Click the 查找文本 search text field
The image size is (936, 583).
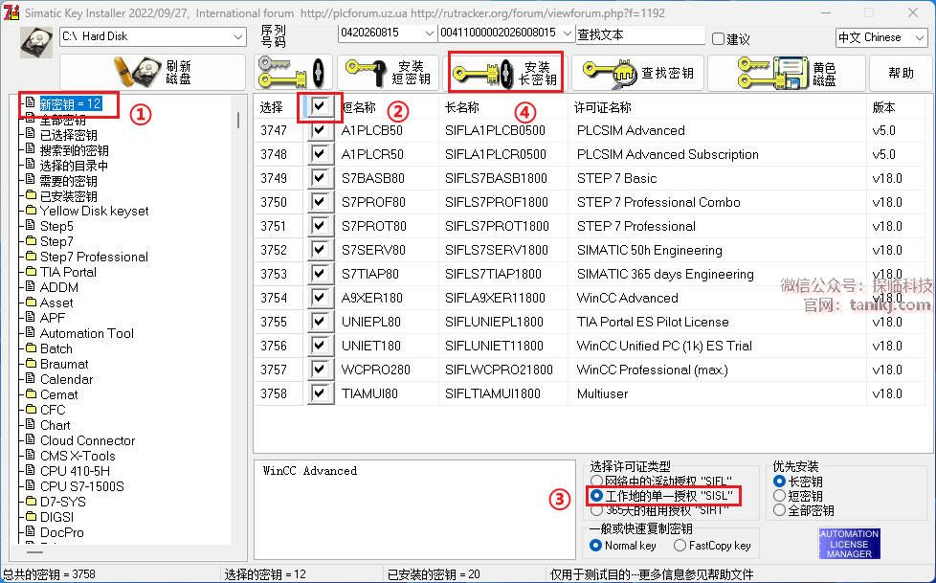(640, 34)
